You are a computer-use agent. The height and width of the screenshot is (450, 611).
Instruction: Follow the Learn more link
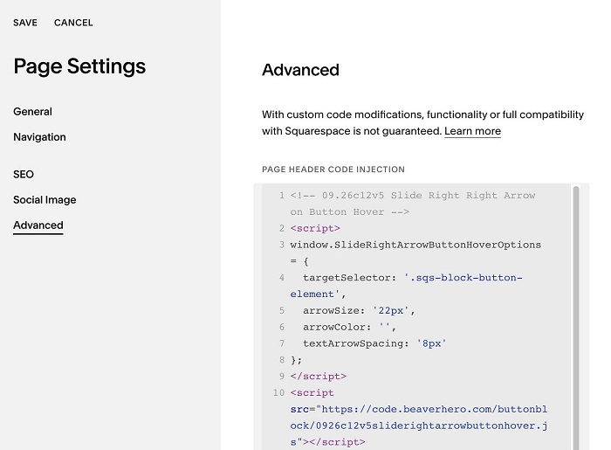coord(472,131)
